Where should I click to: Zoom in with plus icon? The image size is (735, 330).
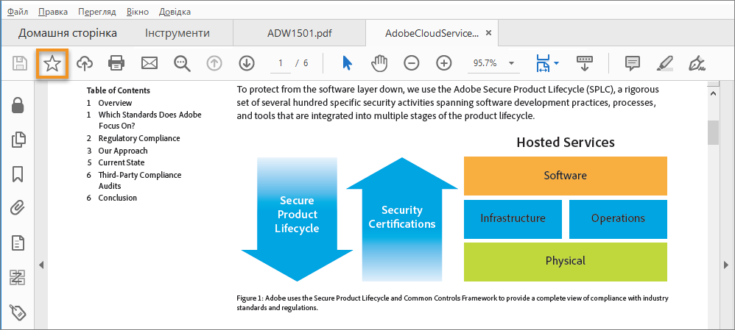[x=443, y=63]
